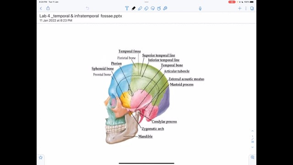Undo the last action
The width and height of the screenshot is (293, 165).
[87, 8]
